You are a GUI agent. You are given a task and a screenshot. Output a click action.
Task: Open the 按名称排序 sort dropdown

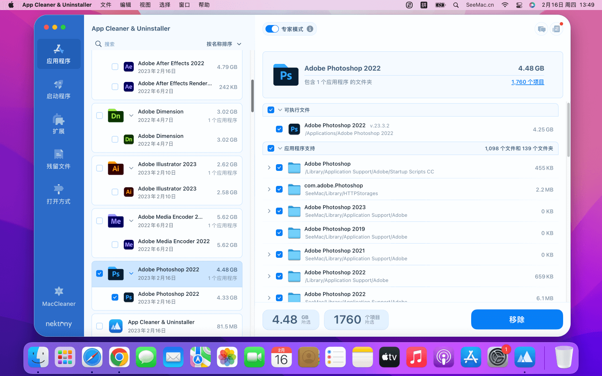pos(224,44)
